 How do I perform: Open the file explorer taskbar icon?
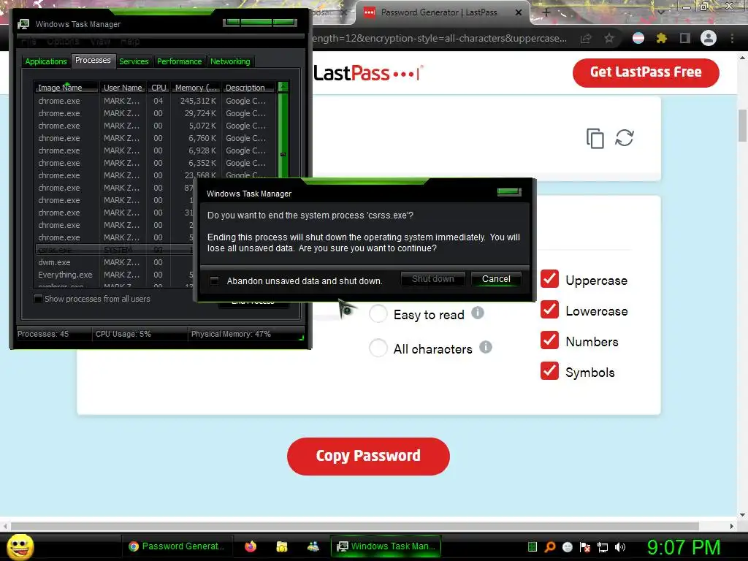click(282, 546)
